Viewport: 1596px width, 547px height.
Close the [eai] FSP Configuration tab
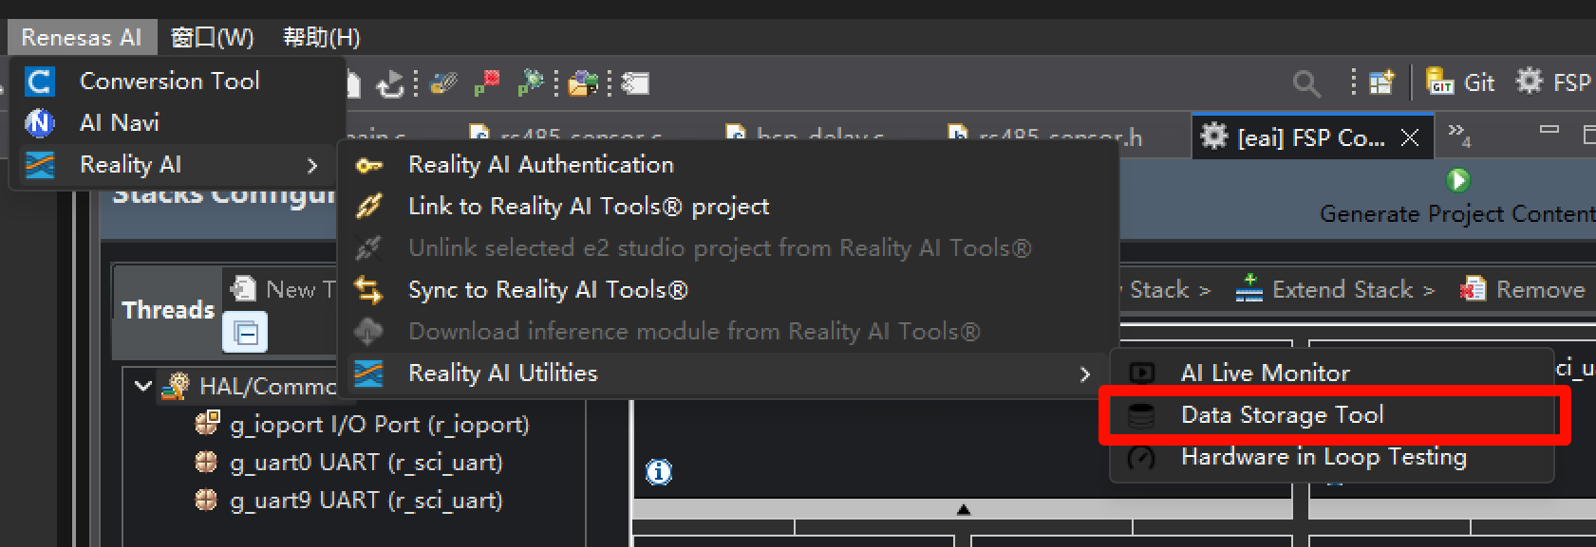(x=1410, y=138)
